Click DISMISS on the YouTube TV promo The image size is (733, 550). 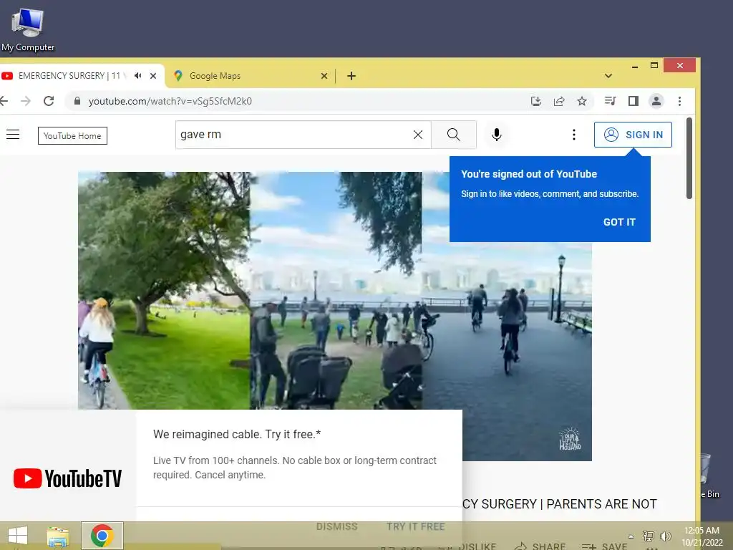click(x=336, y=526)
